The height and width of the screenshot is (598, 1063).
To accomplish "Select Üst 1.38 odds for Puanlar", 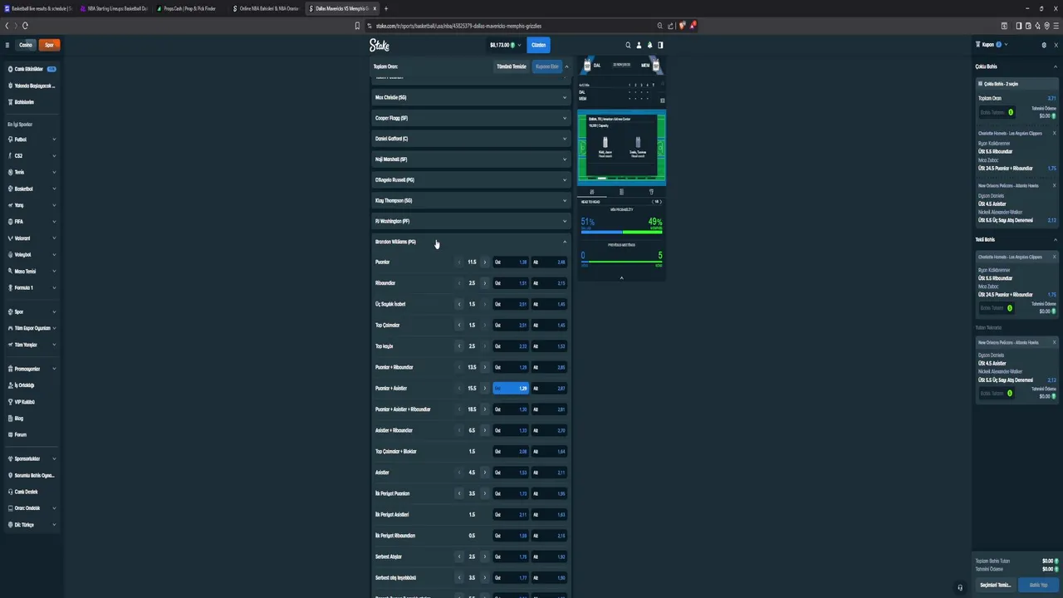I will click(x=511, y=262).
